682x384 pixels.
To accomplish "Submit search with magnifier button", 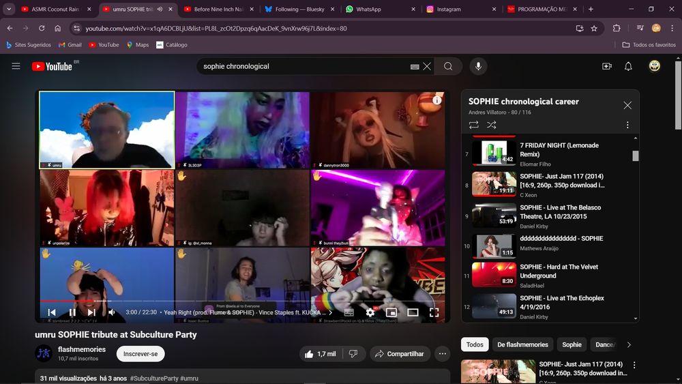I will 448,66.
